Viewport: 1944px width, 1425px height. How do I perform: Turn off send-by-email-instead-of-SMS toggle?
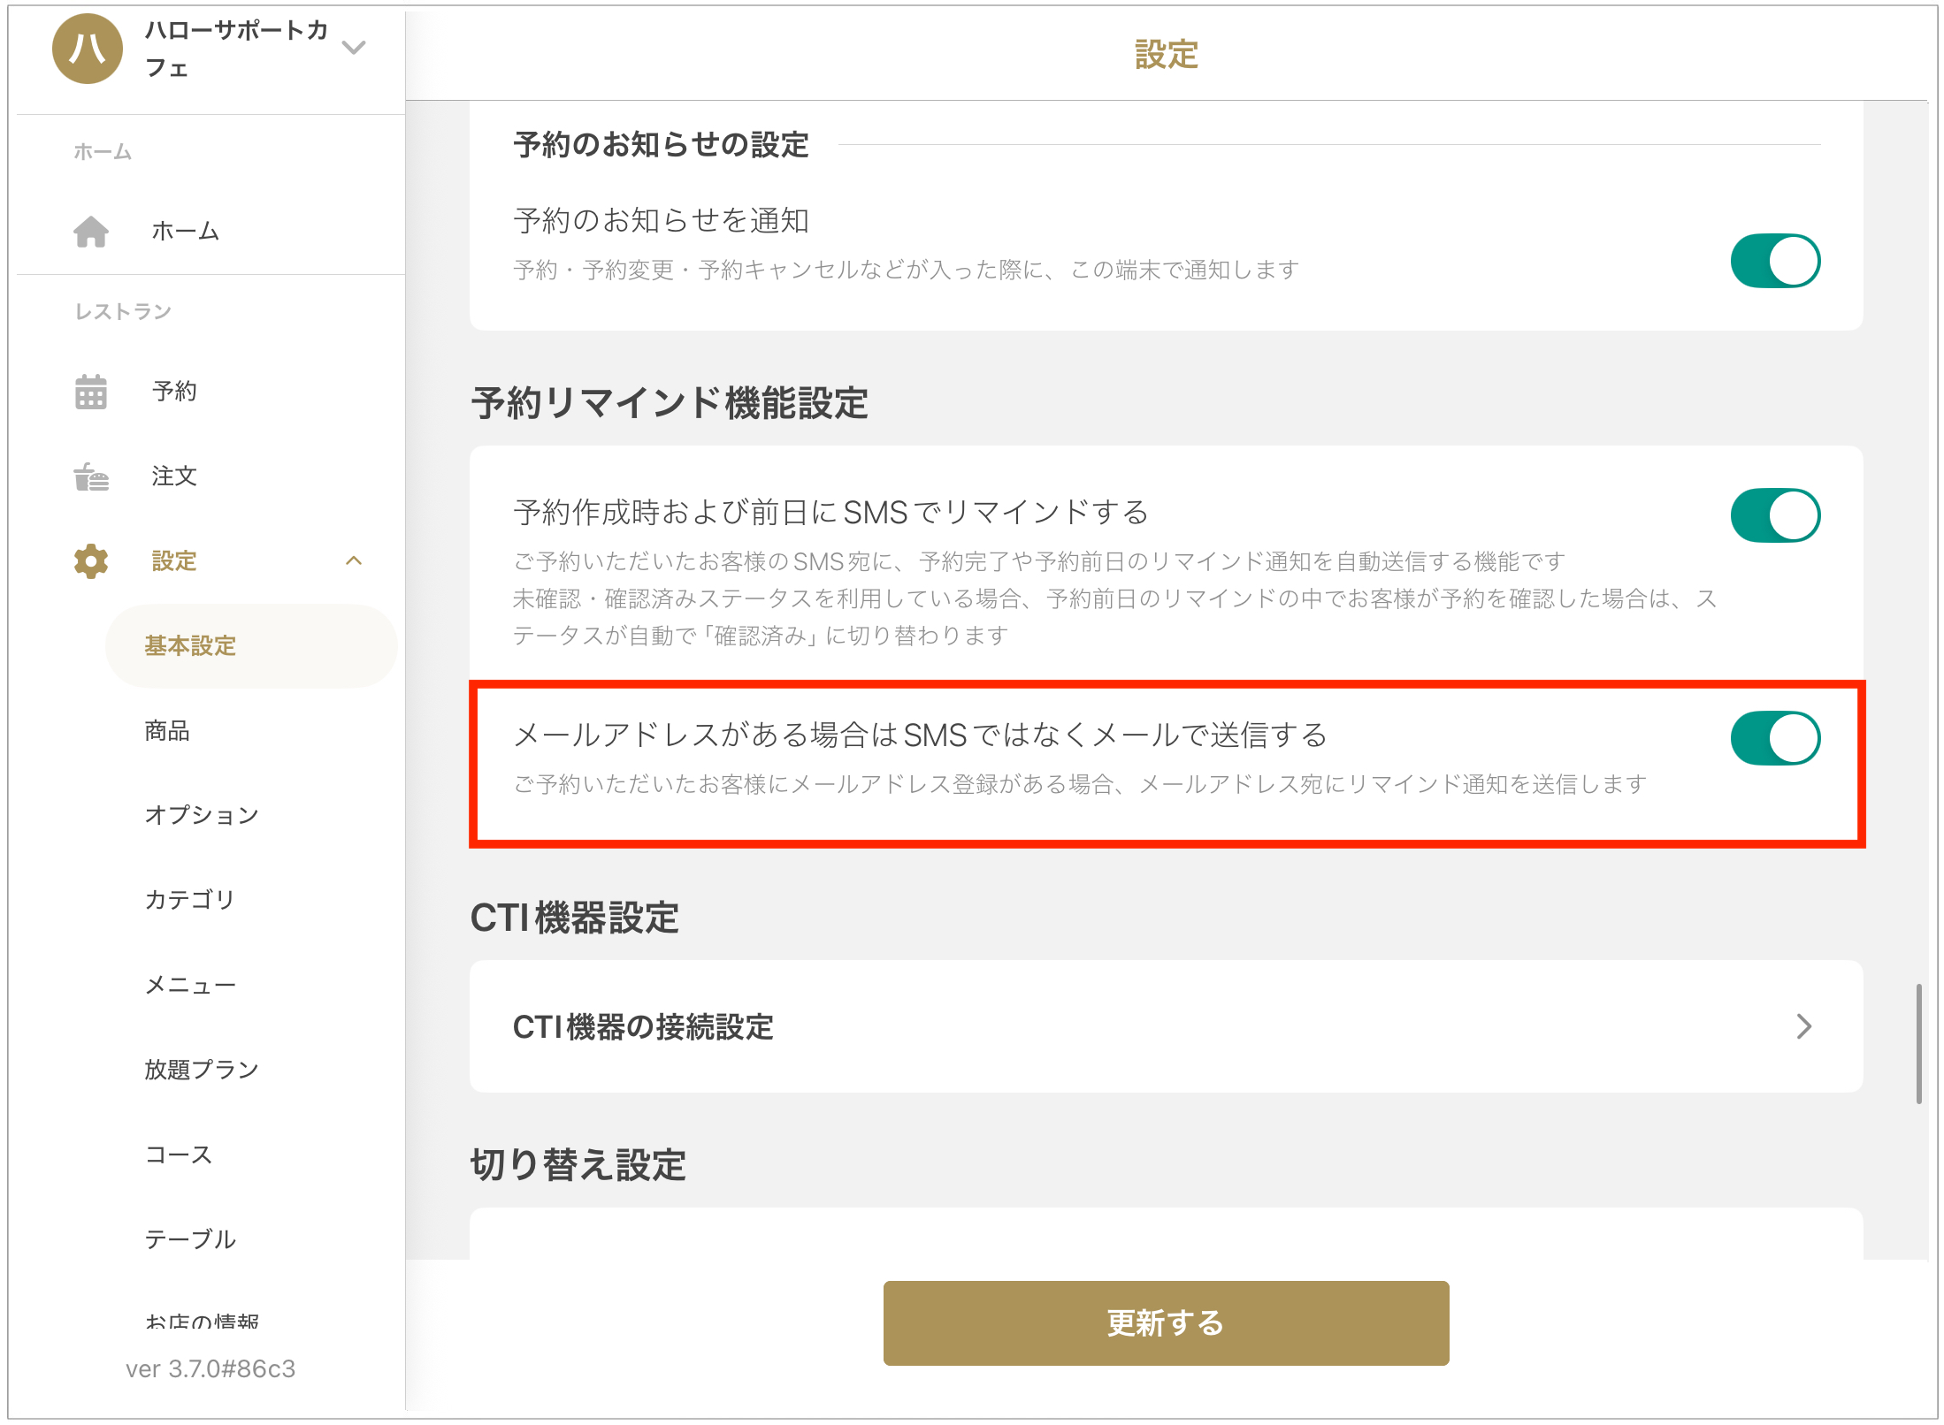(x=1774, y=738)
